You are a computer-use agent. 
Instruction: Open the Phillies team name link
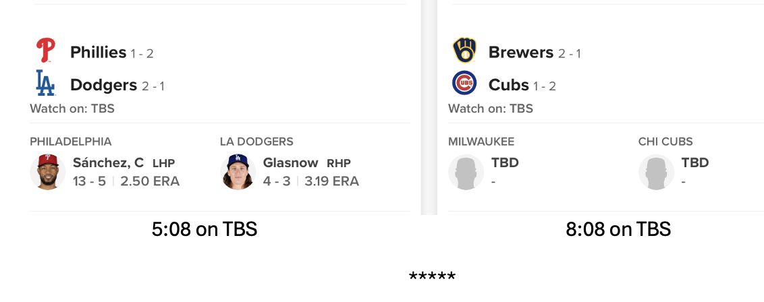[98, 53]
